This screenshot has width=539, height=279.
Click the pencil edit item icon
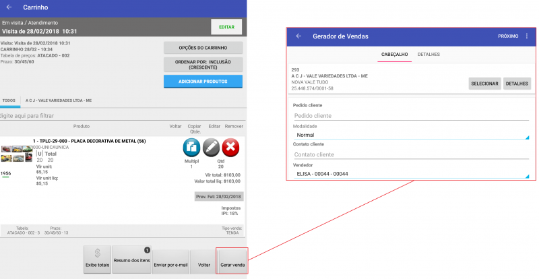212,148
